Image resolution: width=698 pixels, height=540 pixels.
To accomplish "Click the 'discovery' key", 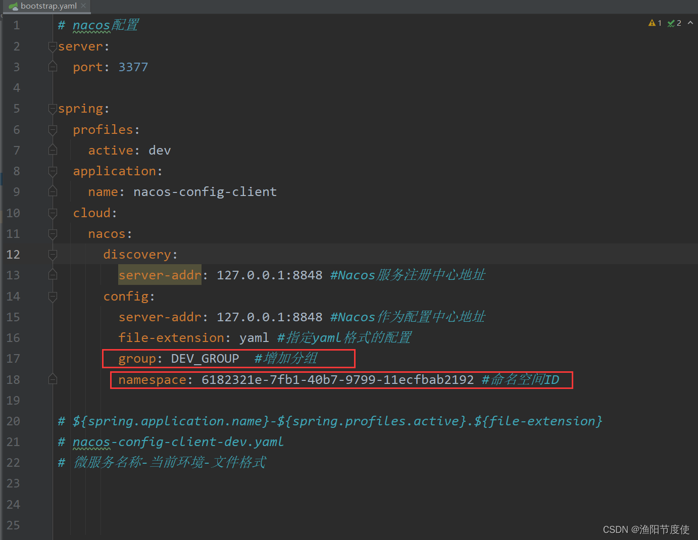I will [137, 255].
